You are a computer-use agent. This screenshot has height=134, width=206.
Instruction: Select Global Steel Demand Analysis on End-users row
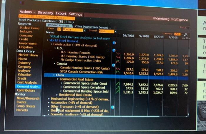coord(80,37)
